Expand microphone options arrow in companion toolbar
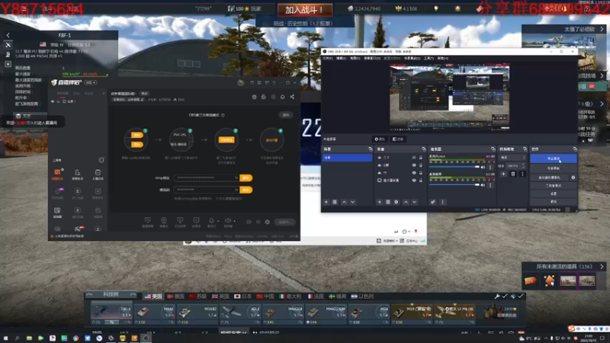Screen dimensions: 610x343 point(218,221)
